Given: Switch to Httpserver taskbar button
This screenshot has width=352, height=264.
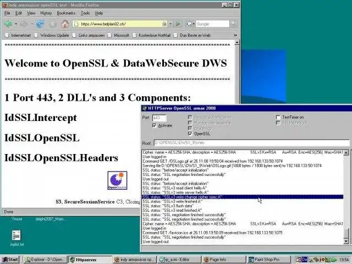Looking at the screenshot, I should tap(90, 260).
